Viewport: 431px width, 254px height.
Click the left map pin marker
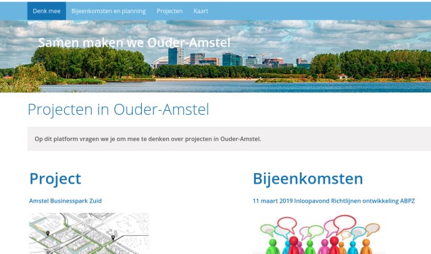point(48,233)
